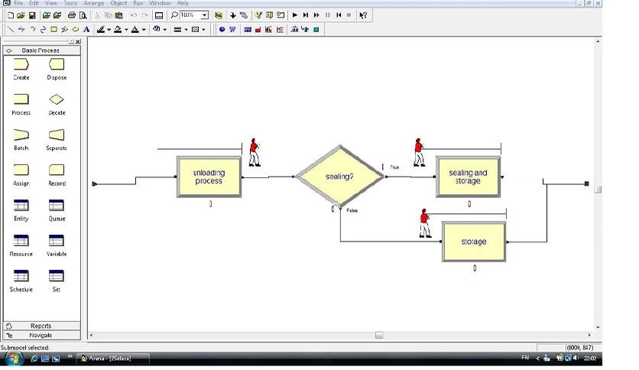Open the zoom percentage dropdown
The width and height of the screenshot is (639, 370).
pos(204,15)
